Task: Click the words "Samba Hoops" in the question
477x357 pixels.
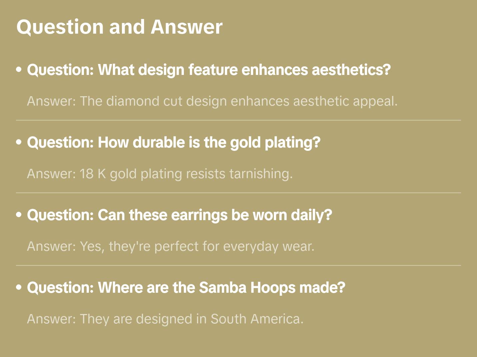Action: coord(247,288)
